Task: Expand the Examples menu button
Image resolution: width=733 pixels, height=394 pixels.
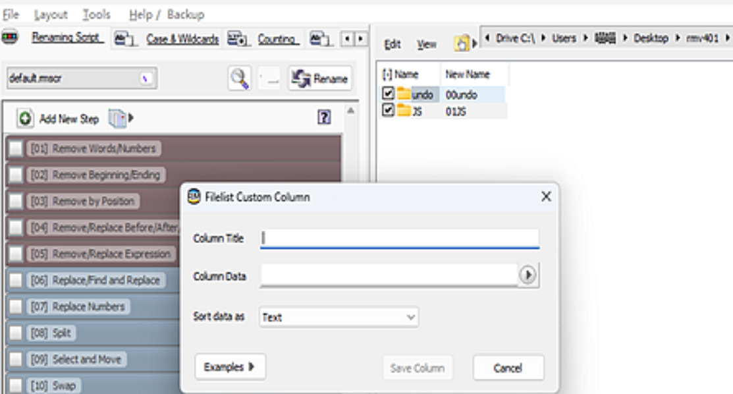Action: (230, 367)
